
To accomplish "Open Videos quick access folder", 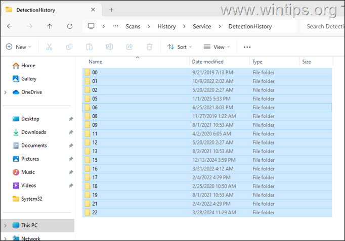I will click(29, 185).
